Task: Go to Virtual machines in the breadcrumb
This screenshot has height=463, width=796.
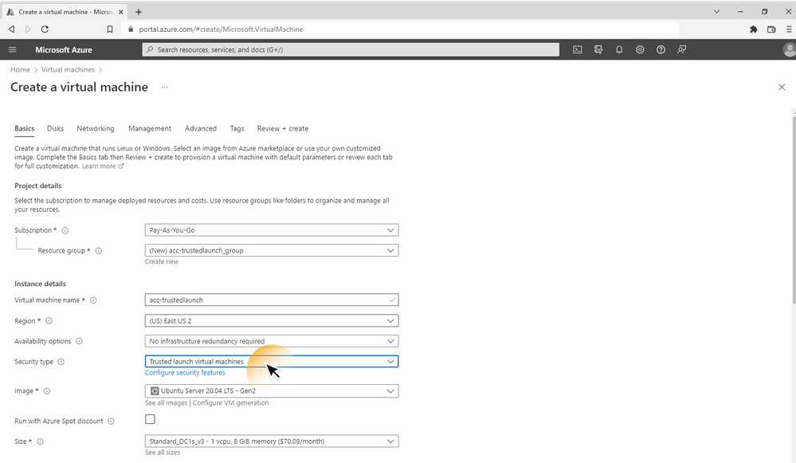Action: [x=68, y=69]
